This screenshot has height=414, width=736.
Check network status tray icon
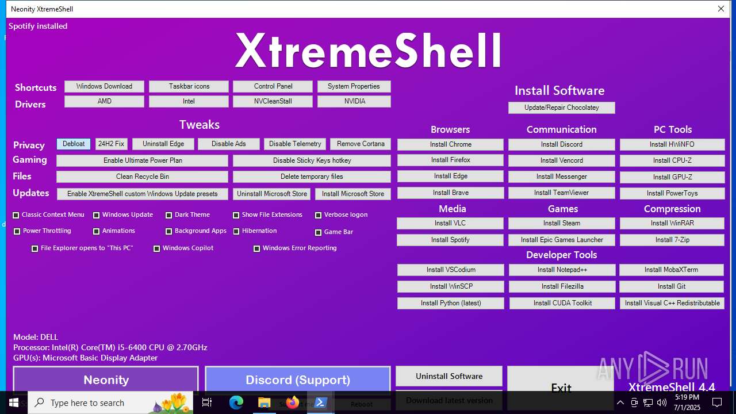pyautogui.click(x=648, y=402)
